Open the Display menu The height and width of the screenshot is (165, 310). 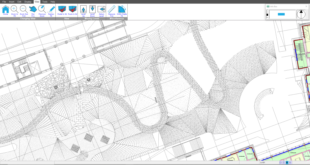(x=28, y=2)
